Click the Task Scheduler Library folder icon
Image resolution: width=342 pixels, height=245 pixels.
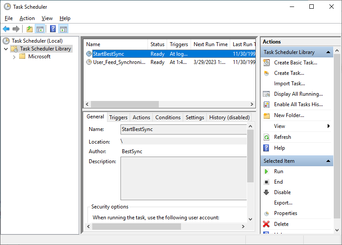pyautogui.click(x=14, y=49)
